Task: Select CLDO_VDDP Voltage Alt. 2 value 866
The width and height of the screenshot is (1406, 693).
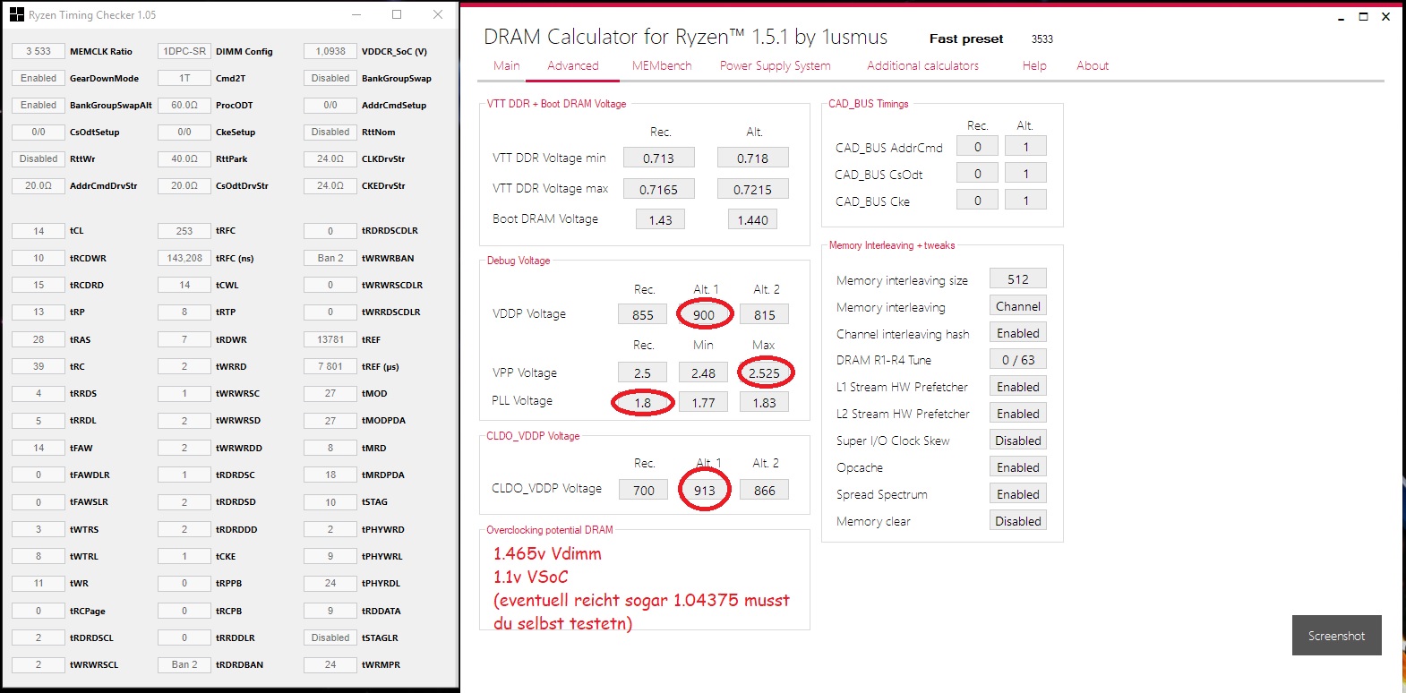Action: pyautogui.click(x=765, y=491)
